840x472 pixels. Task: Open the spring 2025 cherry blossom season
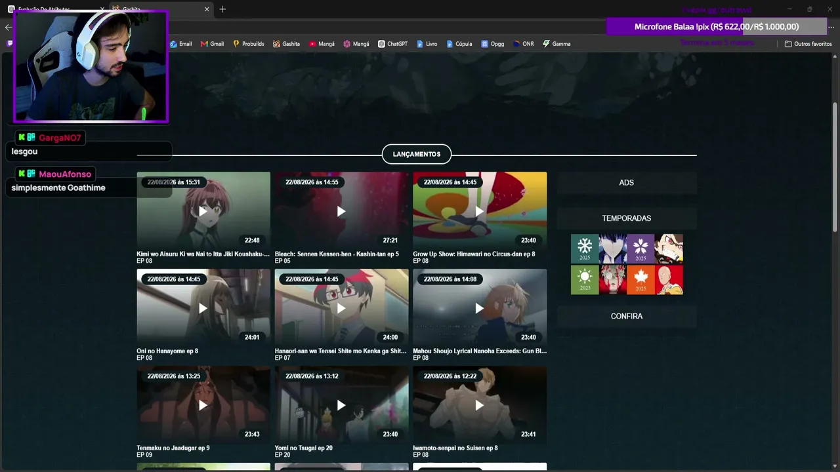[640, 248]
